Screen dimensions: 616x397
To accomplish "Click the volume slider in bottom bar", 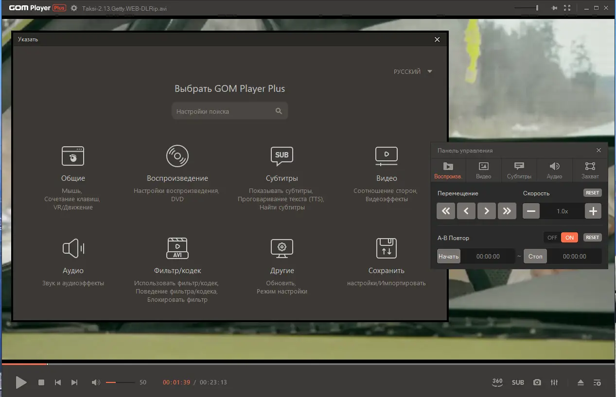I will coord(120,382).
